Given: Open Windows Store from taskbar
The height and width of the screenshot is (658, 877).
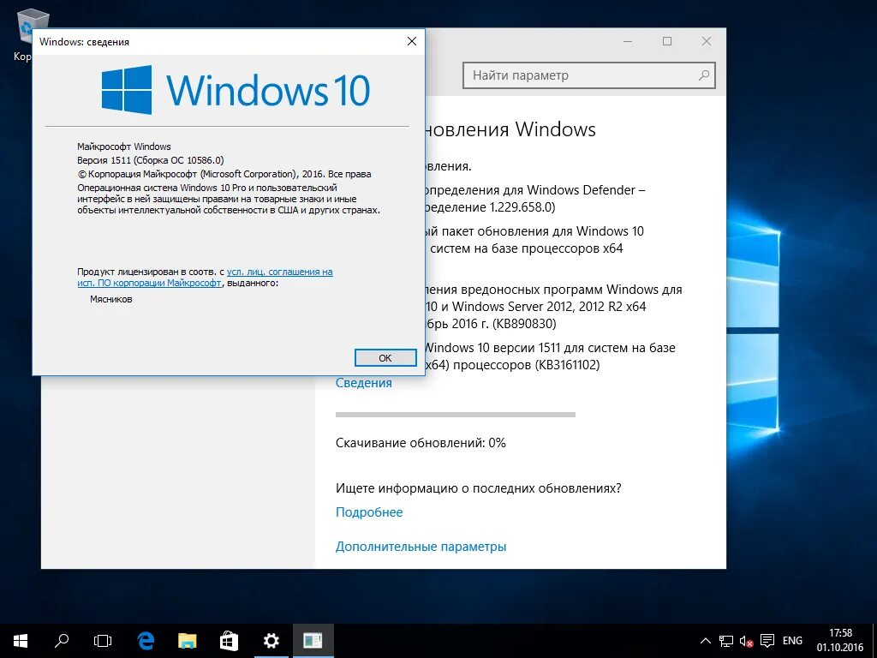Looking at the screenshot, I should coord(229,641).
